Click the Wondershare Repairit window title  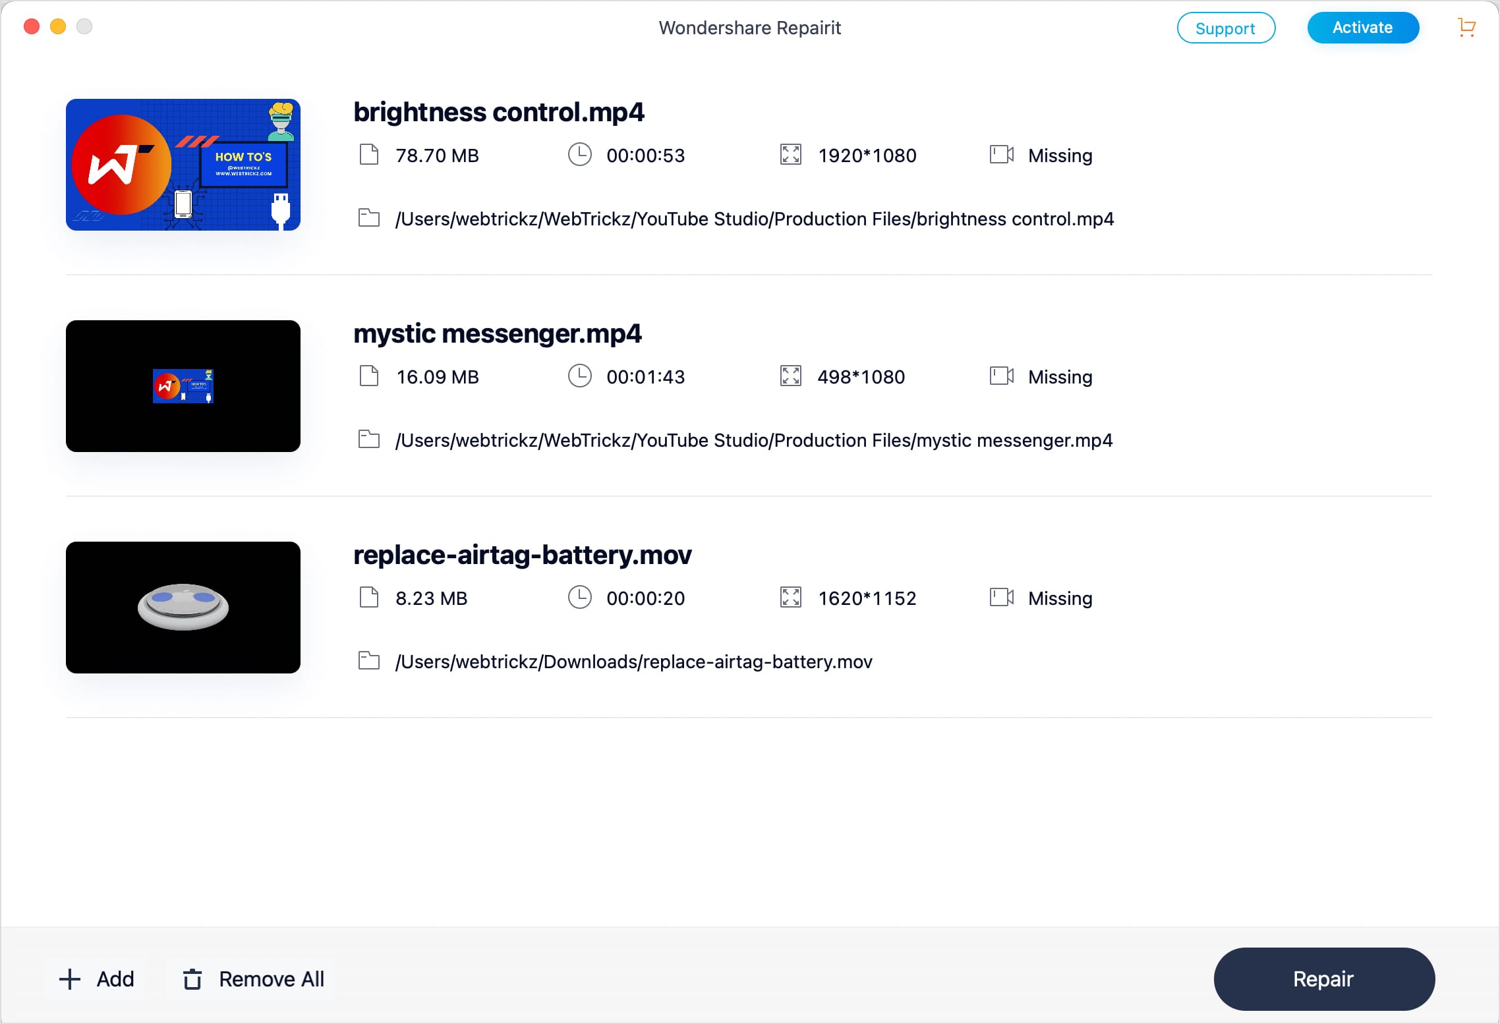[750, 28]
